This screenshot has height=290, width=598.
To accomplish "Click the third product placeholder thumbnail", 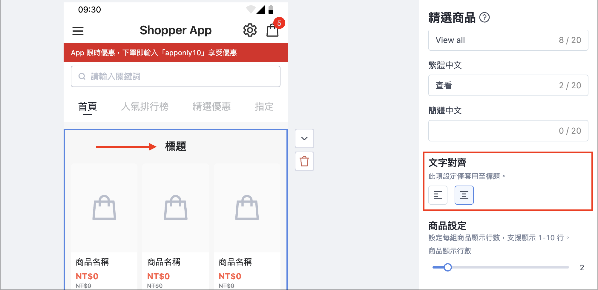I will click(247, 208).
